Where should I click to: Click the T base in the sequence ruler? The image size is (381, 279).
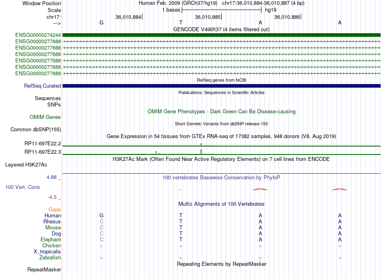pos(181,22)
